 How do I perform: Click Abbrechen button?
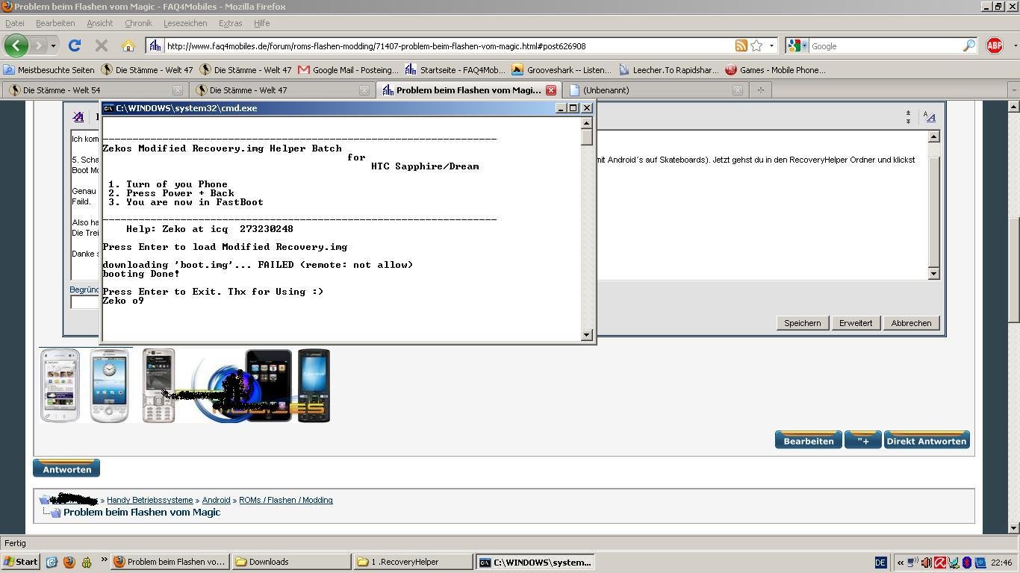pyautogui.click(x=911, y=323)
